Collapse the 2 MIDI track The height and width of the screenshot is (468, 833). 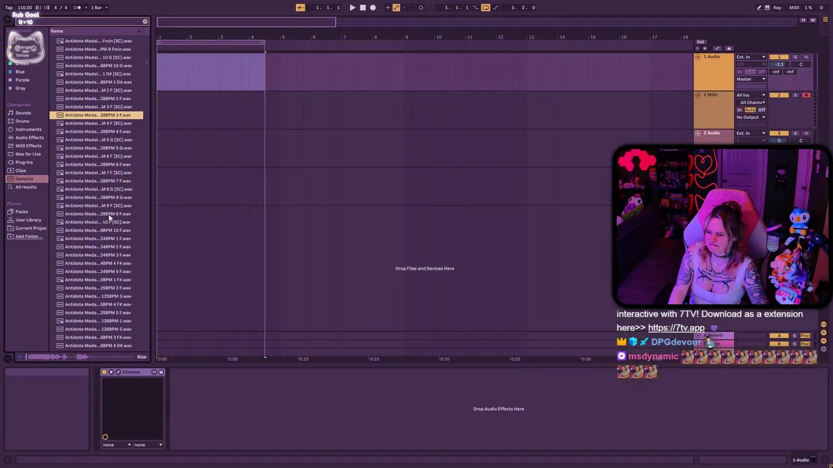pos(698,95)
